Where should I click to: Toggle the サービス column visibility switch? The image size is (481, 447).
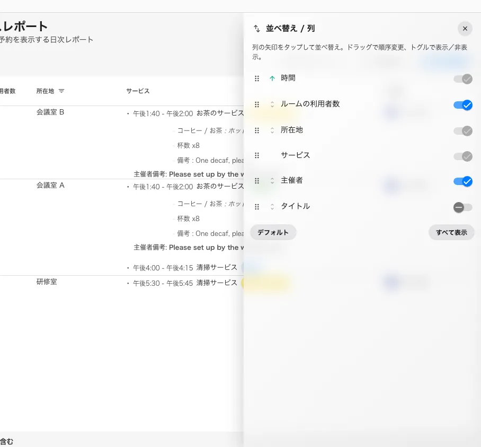(x=463, y=156)
